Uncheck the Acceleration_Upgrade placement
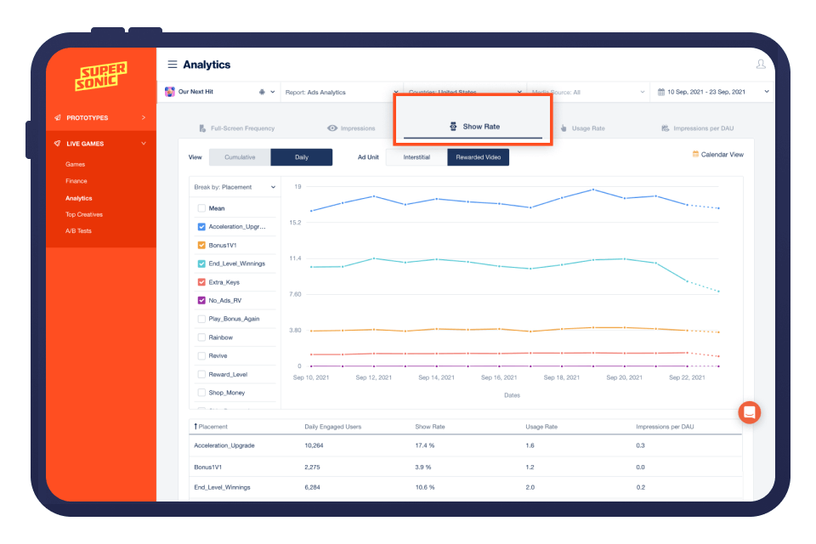Viewport: 816px width, 544px height. coord(201,227)
